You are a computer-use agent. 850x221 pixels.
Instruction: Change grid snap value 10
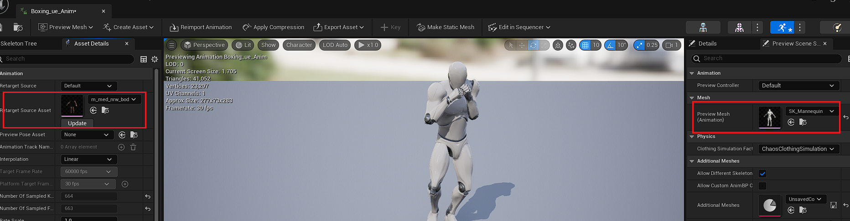point(596,45)
